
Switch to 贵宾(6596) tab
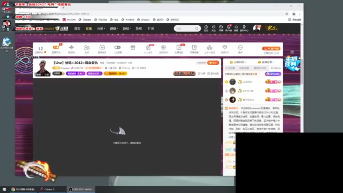260,68
